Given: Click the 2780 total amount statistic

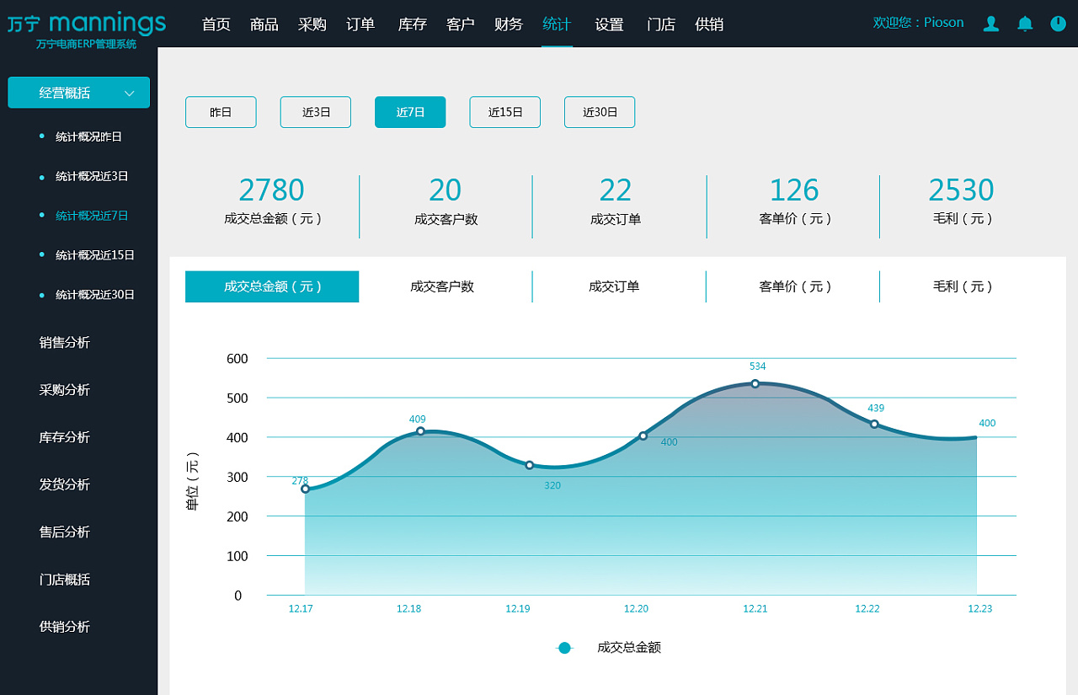Looking at the screenshot, I should 272,190.
